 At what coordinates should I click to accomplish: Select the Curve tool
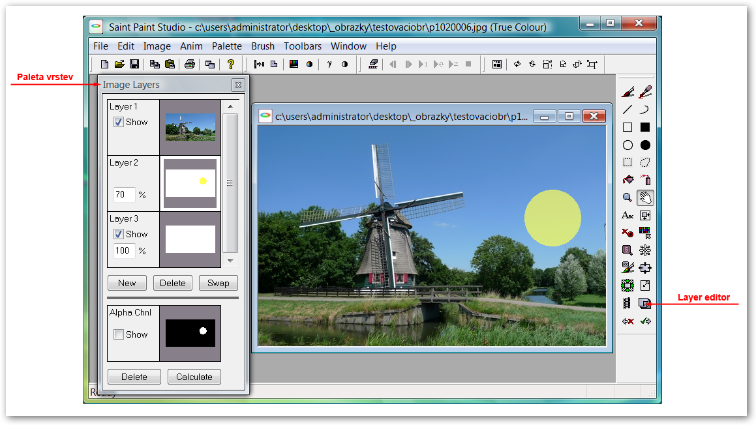click(x=645, y=110)
